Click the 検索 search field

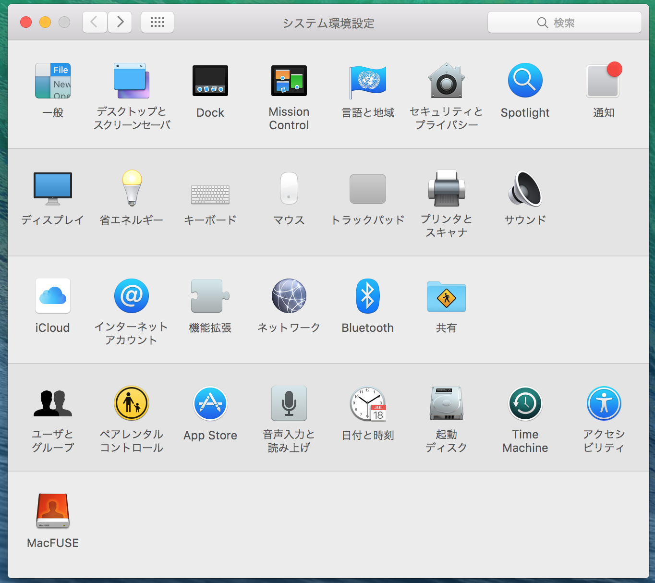point(565,22)
